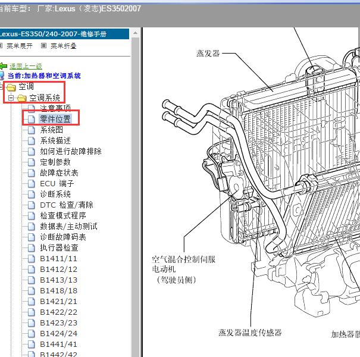Click the 当前:加热器和空调系统 heading
Viewport: 360px width, 357px height.
point(44,76)
